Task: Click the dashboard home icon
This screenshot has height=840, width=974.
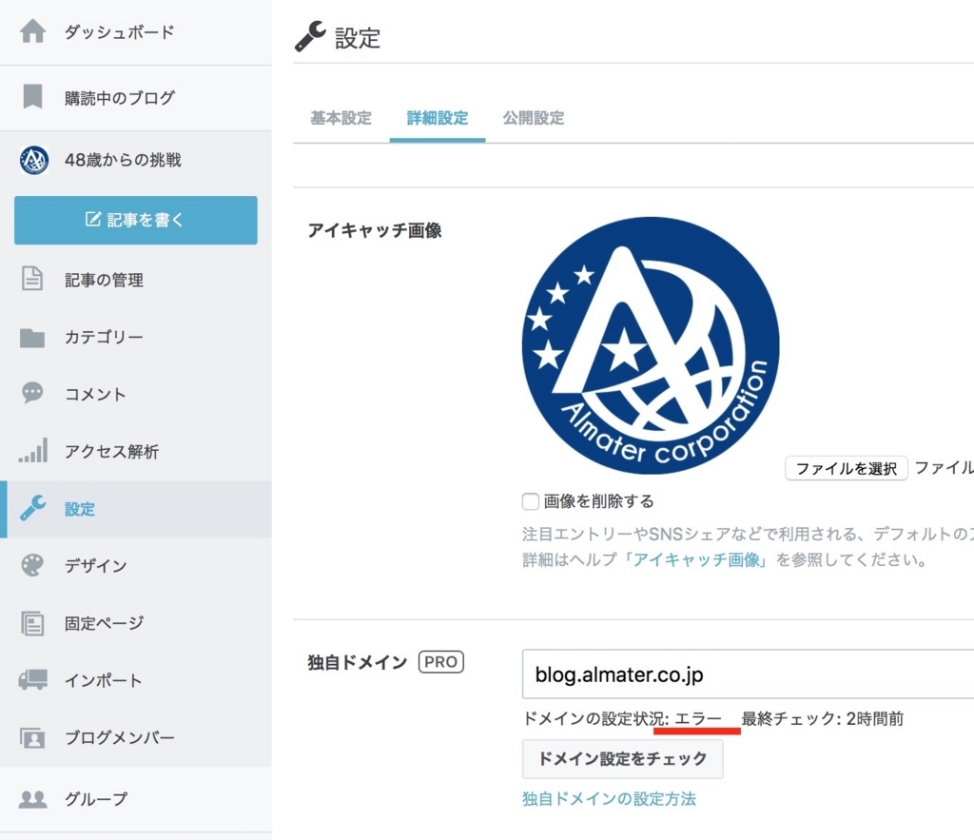Action: (33, 31)
